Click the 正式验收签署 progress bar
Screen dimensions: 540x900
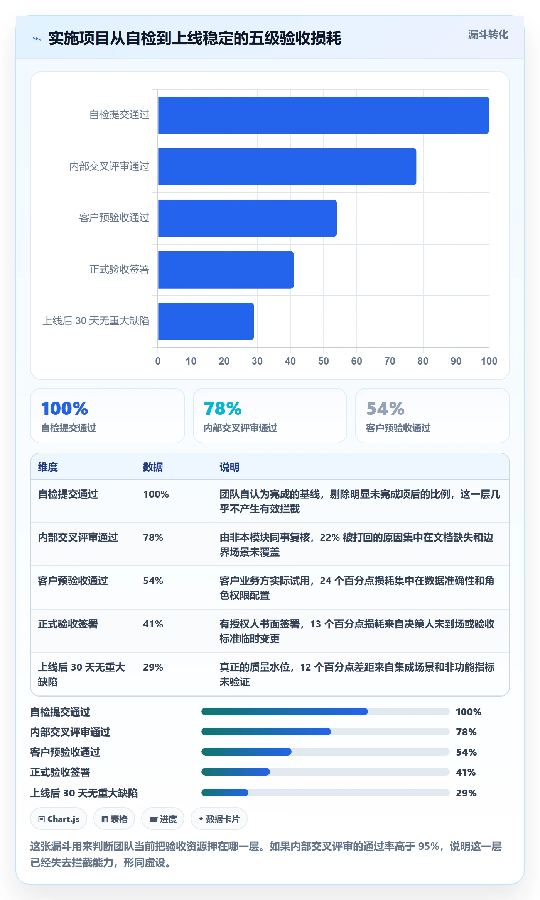(325, 772)
